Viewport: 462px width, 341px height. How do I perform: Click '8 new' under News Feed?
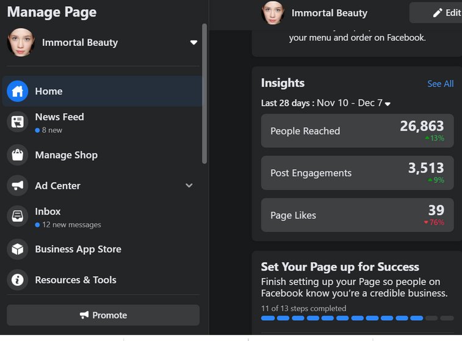pyautogui.click(x=52, y=130)
